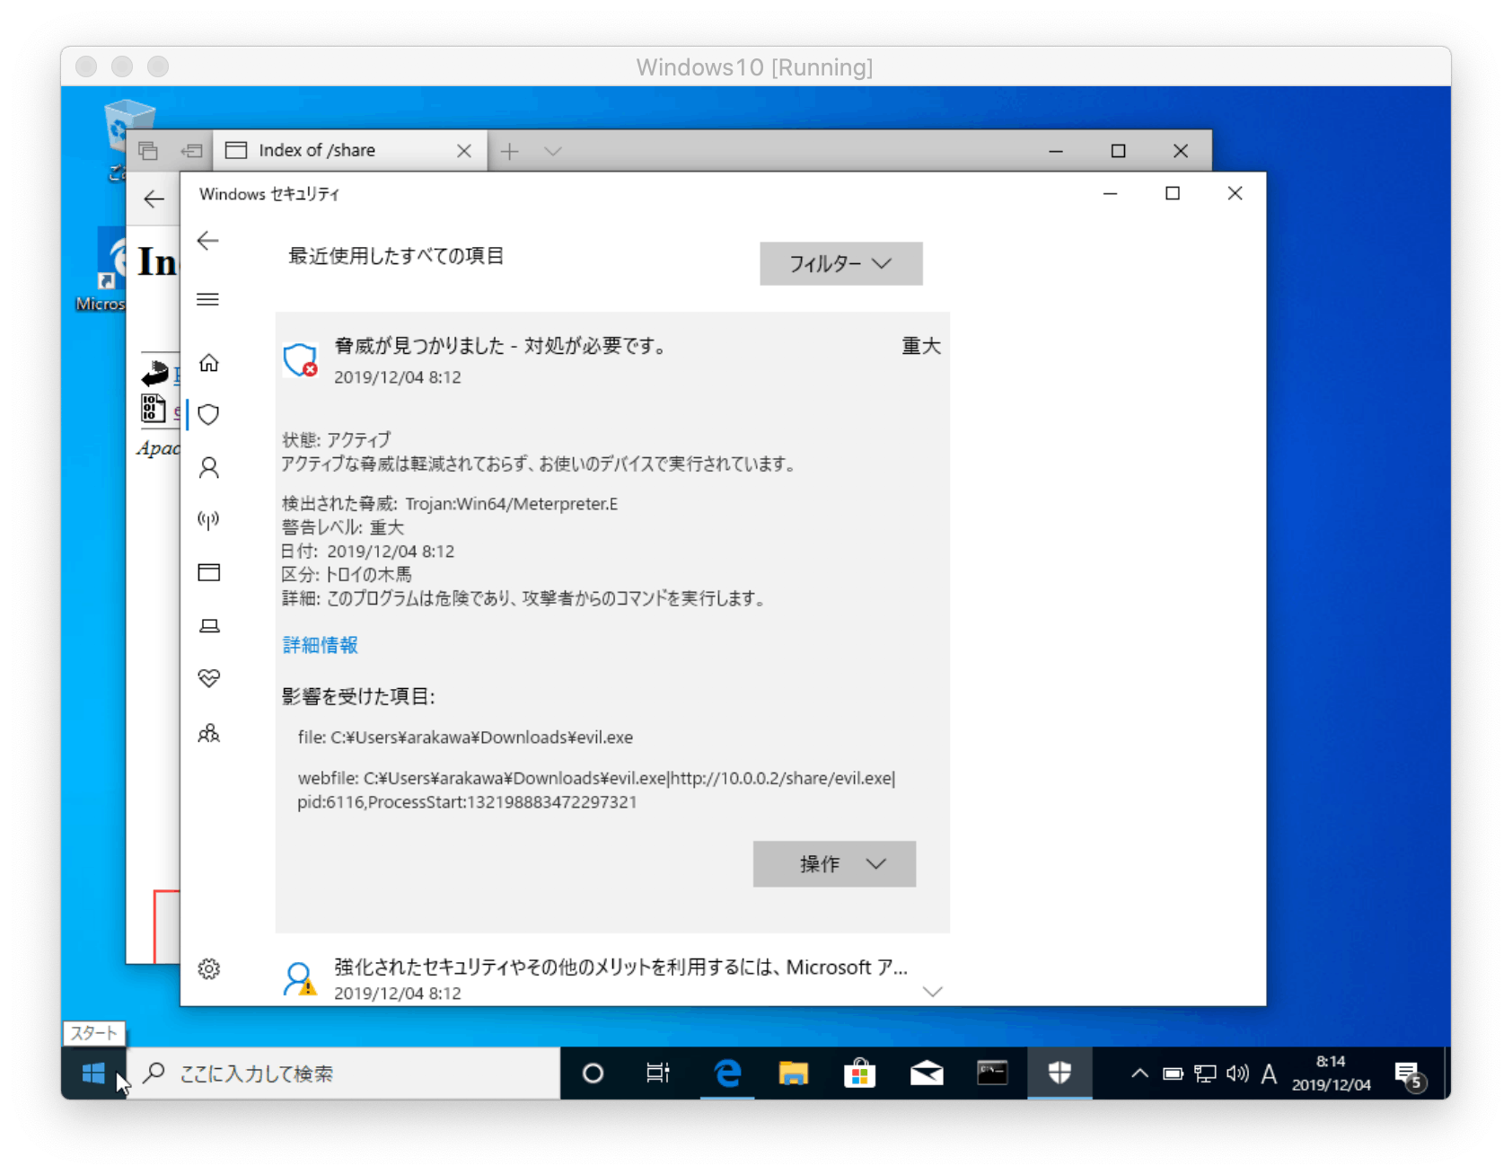Open the フィルター dropdown
Screen dimensions: 1512x1175
pos(840,263)
